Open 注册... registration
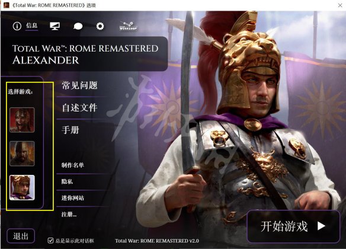Image resolution: width=346 pixels, height=249 pixels. [x=69, y=214]
